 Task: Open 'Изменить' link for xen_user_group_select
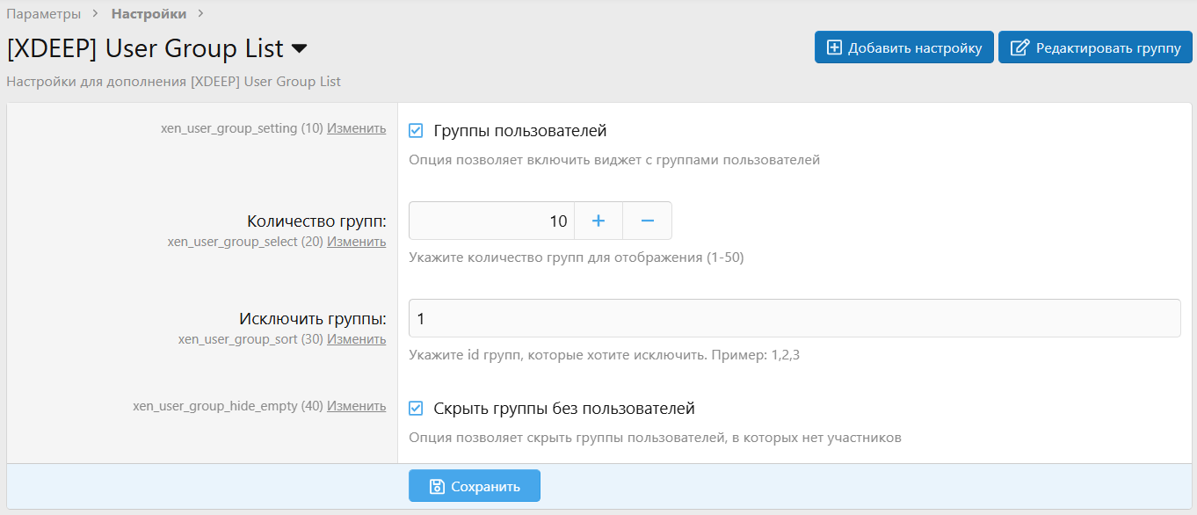356,241
